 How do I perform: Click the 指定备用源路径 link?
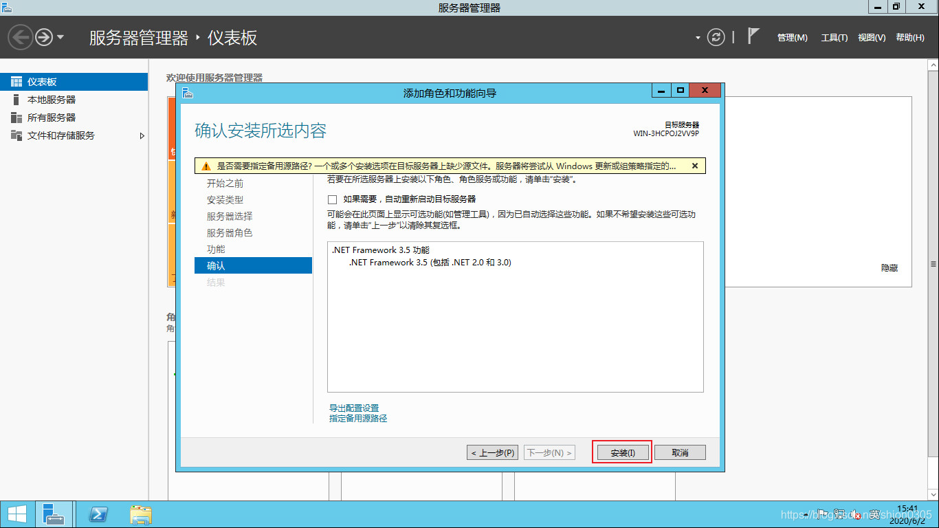pyautogui.click(x=358, y=418)
